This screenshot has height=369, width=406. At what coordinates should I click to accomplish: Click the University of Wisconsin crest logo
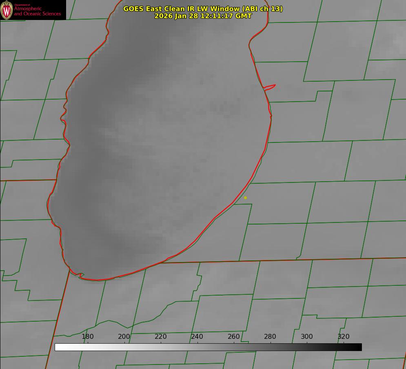pos(7,10)
